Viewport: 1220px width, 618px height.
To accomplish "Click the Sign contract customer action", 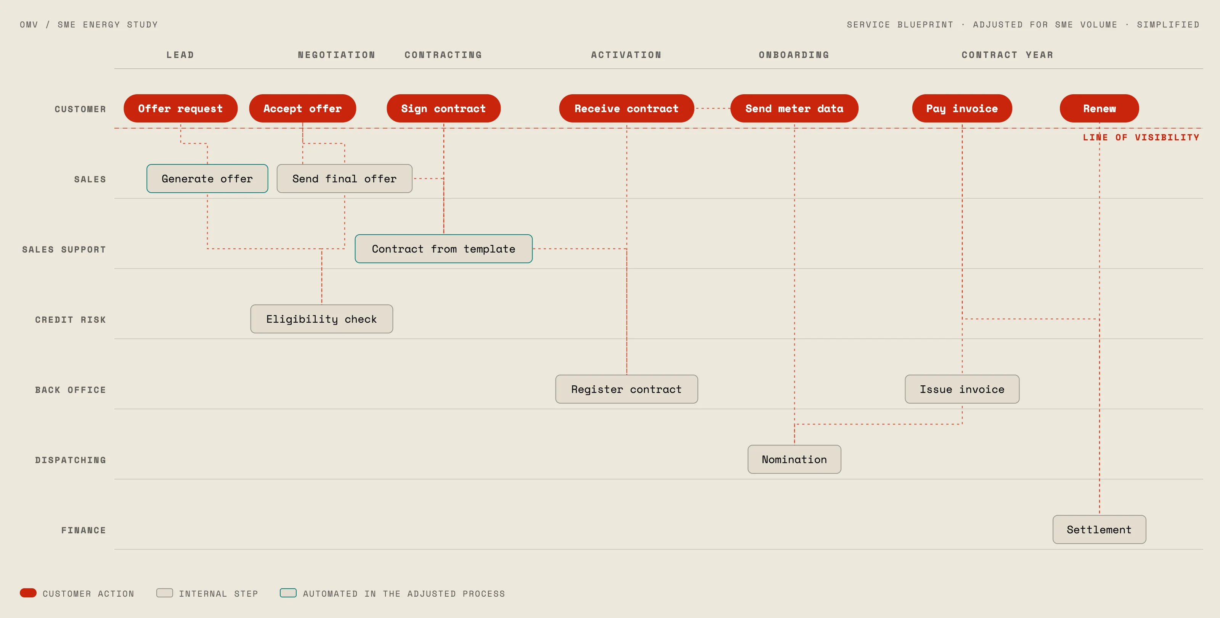I will pos(444,108).
